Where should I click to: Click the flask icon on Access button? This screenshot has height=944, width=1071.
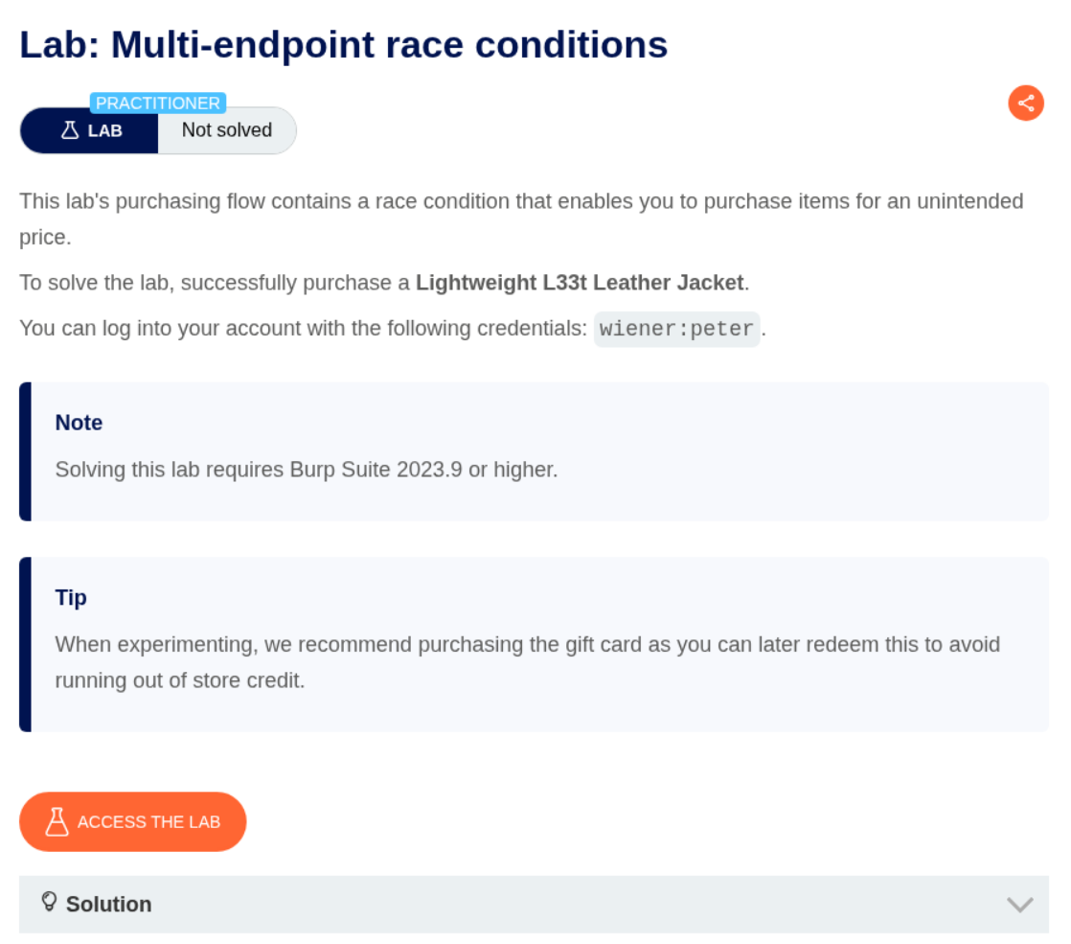pos(57,821)
